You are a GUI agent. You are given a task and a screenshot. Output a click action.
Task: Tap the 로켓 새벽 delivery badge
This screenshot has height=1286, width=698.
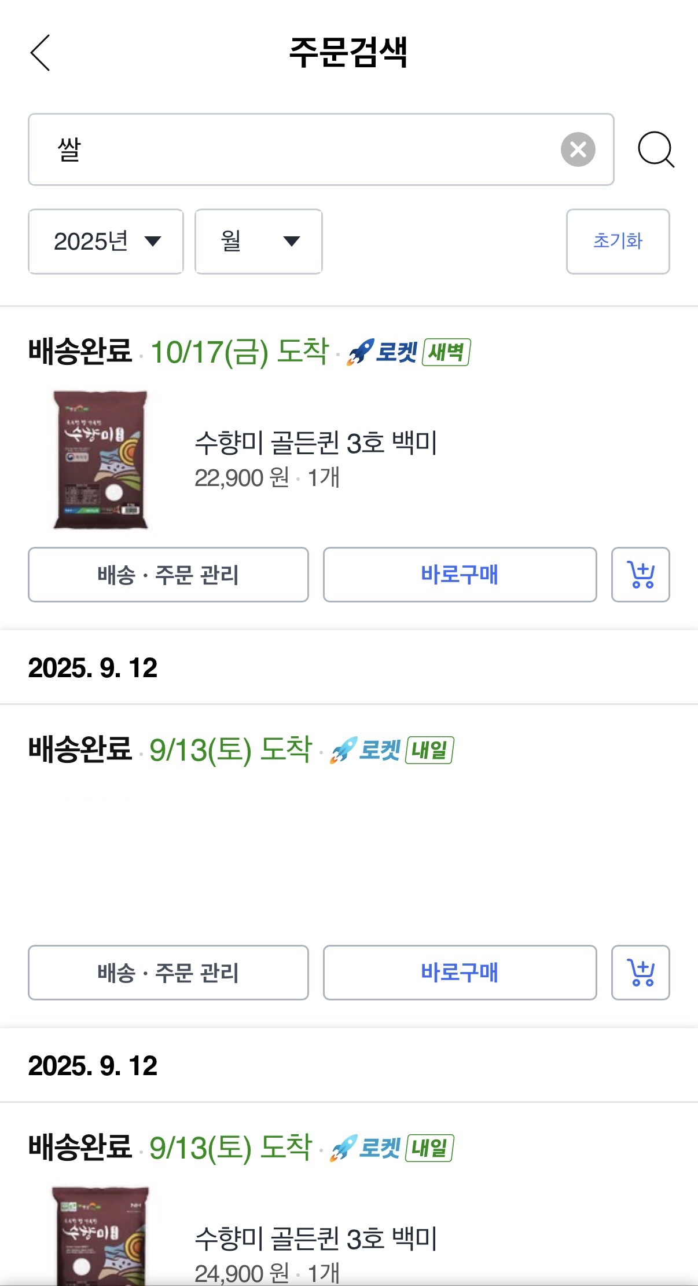pyautogui.click(x=409, y=352)
